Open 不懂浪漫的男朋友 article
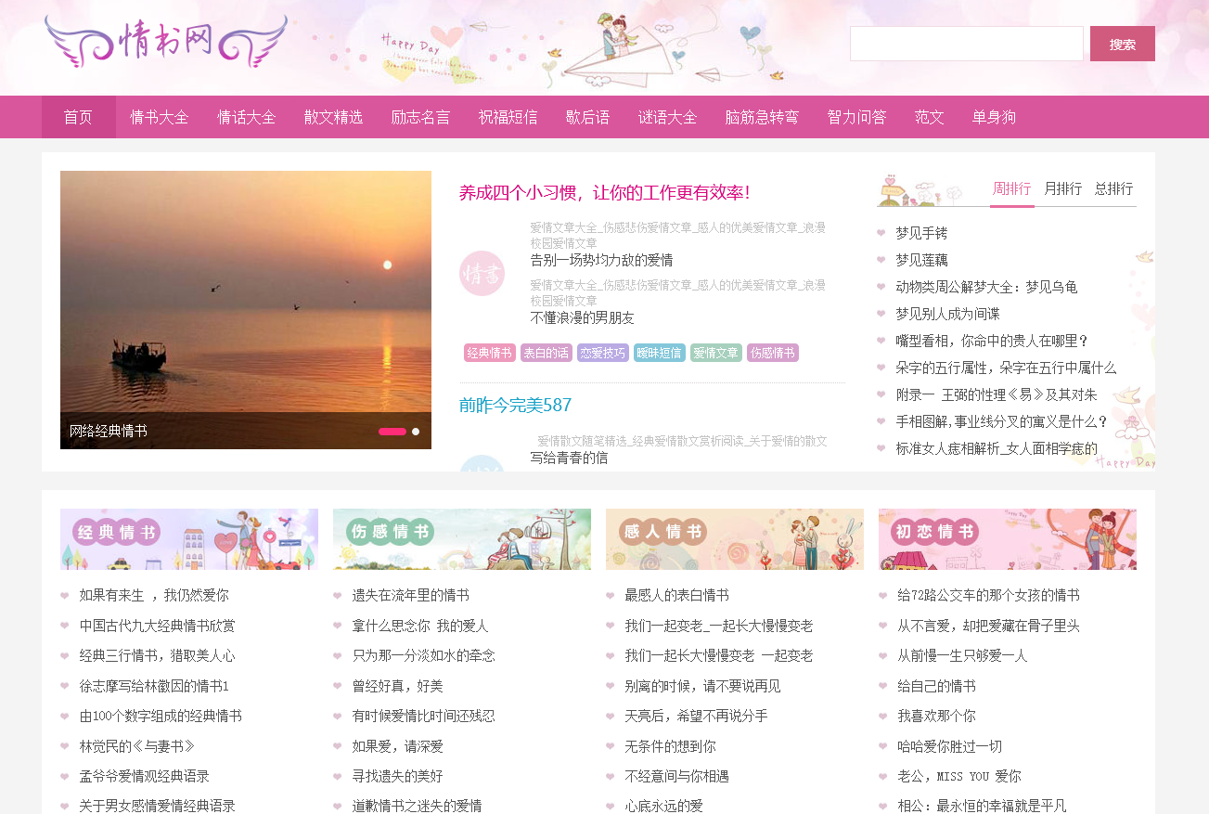1209x814 pixels. (582, 317)
